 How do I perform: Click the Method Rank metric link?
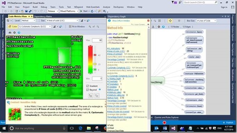click(113, 98)
